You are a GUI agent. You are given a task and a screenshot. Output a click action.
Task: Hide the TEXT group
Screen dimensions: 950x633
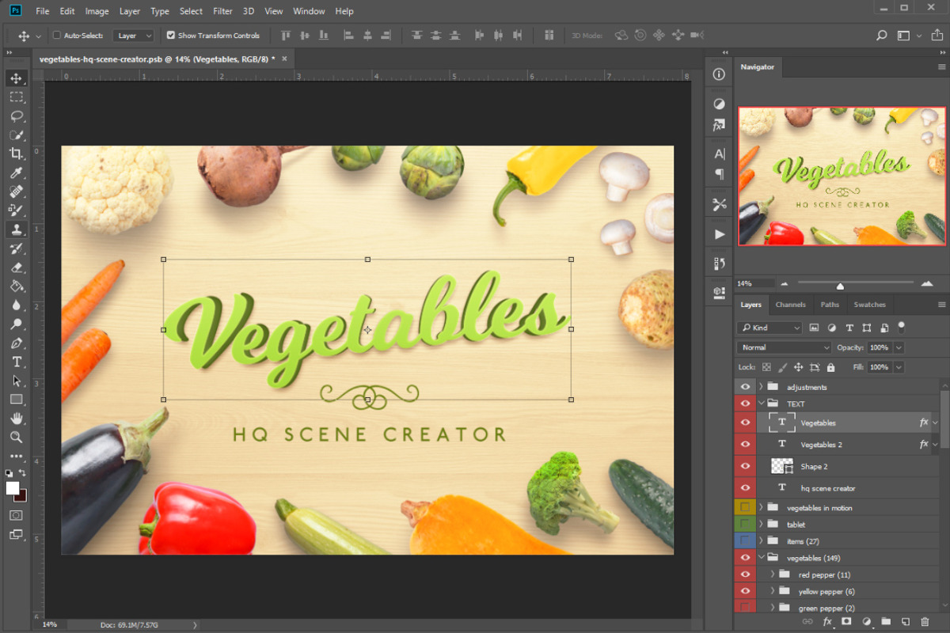tap(745, 404)
